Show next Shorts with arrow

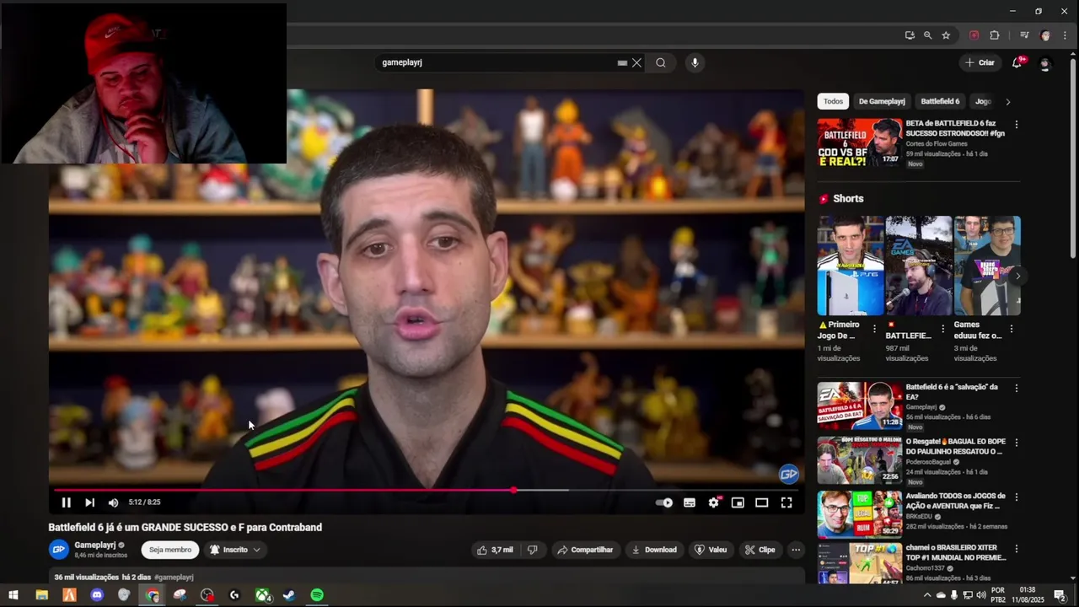coord(1018,276)
